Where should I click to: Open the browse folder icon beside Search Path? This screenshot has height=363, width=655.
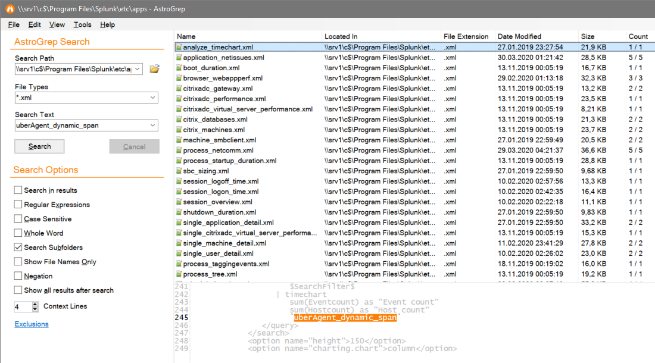[155, 69]
